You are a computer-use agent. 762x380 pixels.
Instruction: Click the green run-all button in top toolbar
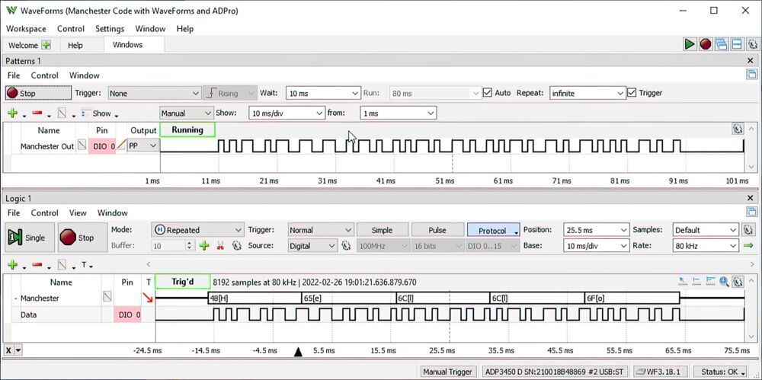[x=690, y=44]
